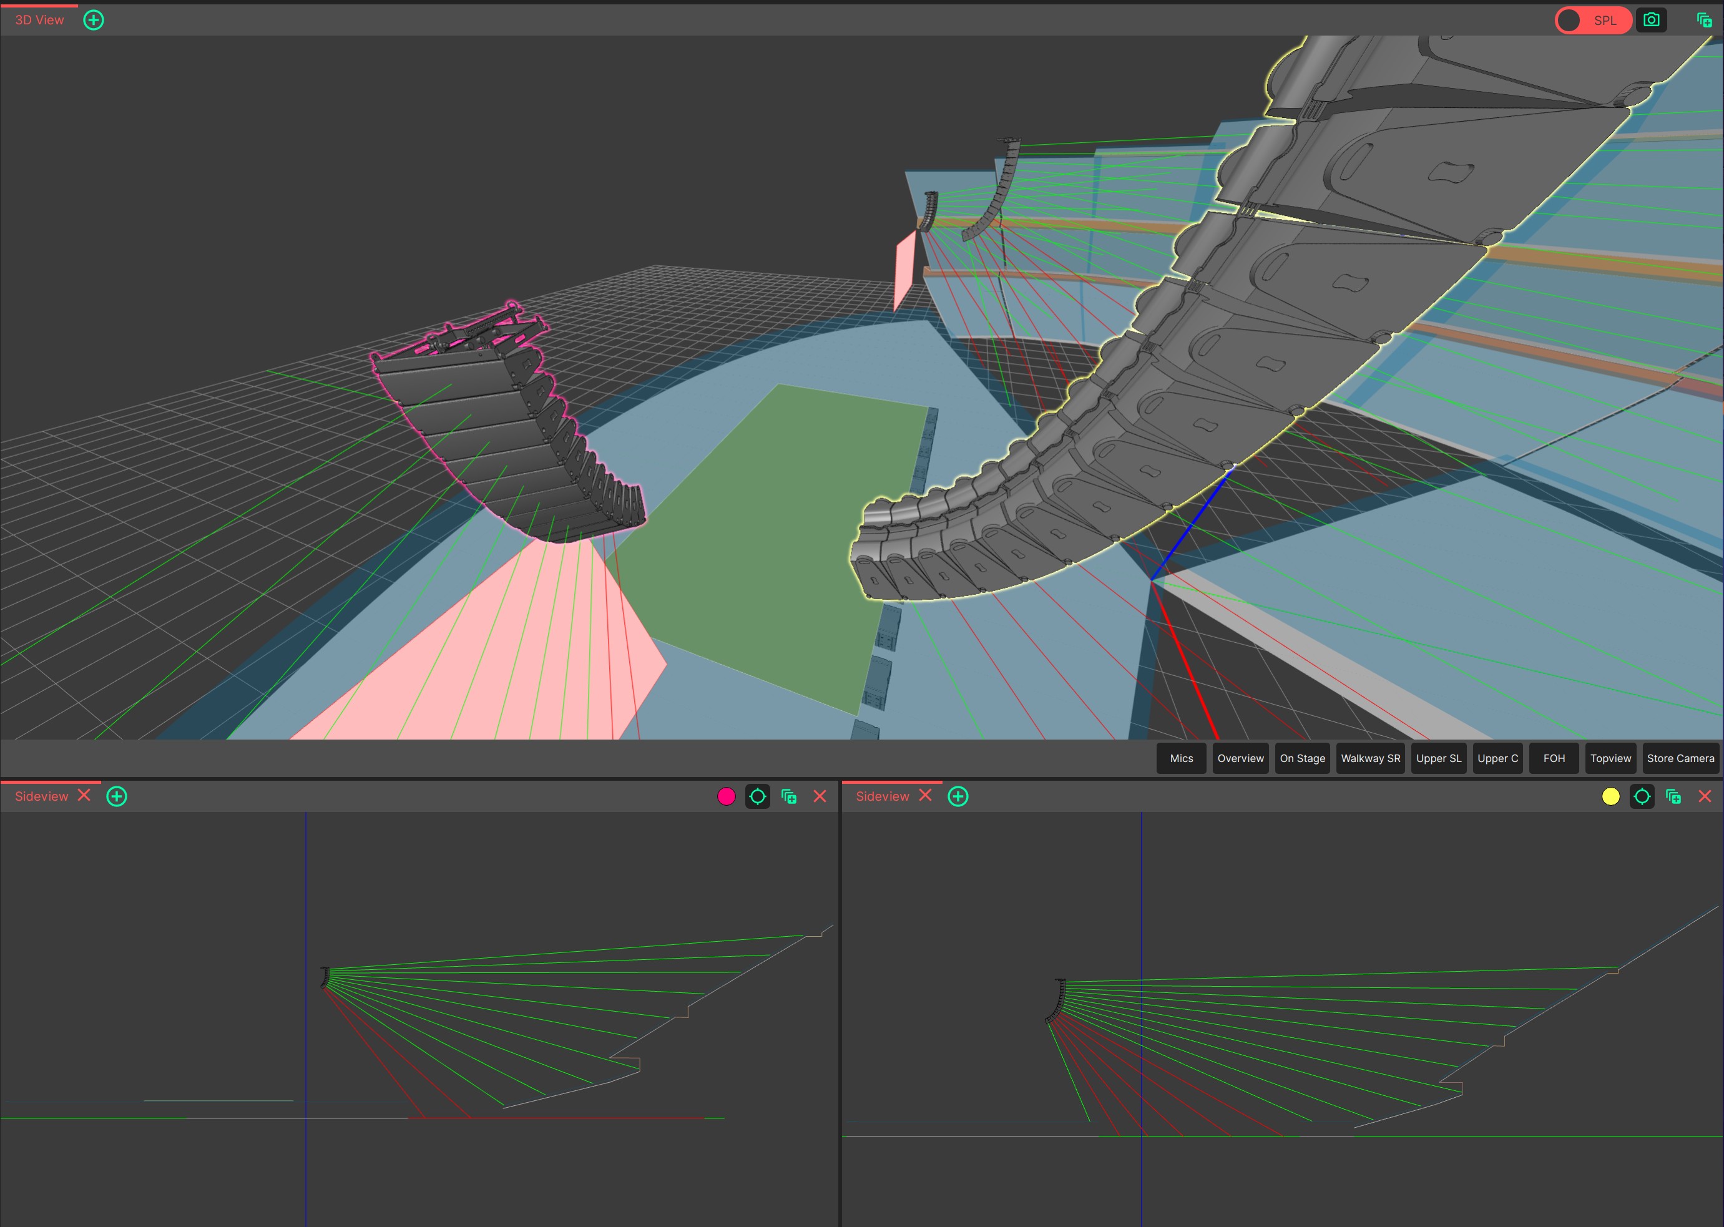The width and height of the screenshot is (1724, 1227).
Task: Click the pink array color swatch
Action: click(726, 796)
